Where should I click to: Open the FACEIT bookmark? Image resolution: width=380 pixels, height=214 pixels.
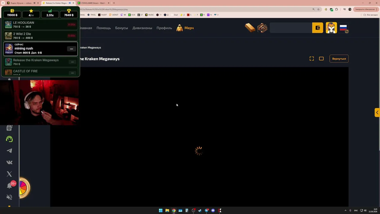click(102, 15)
